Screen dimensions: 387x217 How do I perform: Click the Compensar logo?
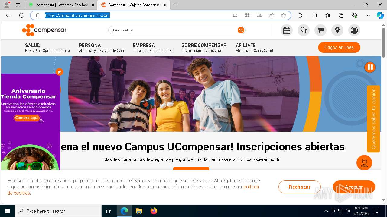coord(44,30)
